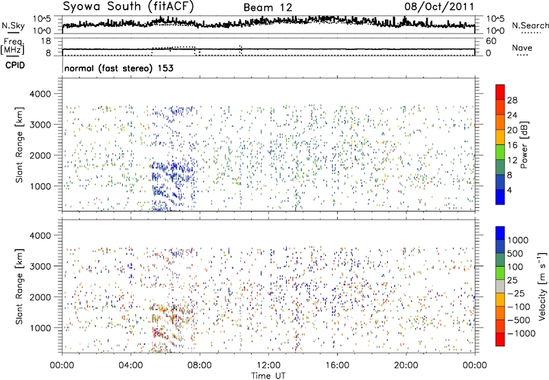Screen dimensions: 549x380
Task: Click the '-1000' velocity scale value
Action: pyautogui.click(x=521, y=333)
